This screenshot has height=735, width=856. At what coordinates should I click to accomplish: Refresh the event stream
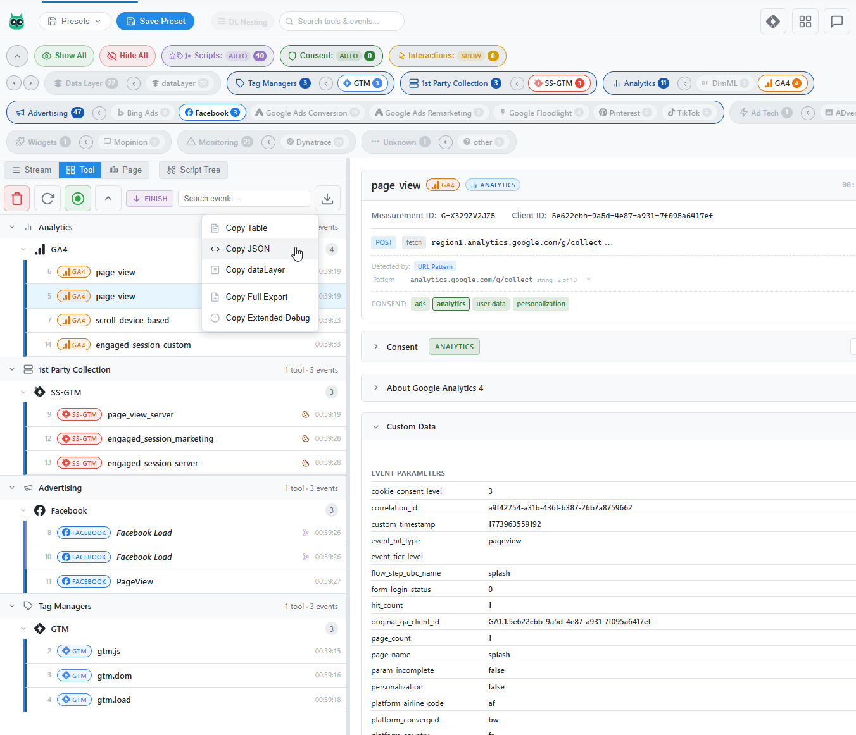coord(47,198)
